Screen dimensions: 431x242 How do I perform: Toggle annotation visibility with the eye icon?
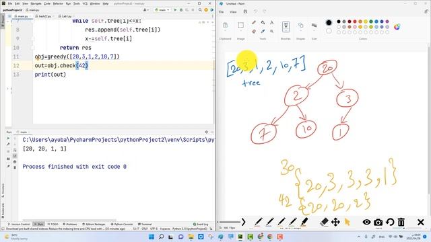pyautogui.click(x=366, y=222)
